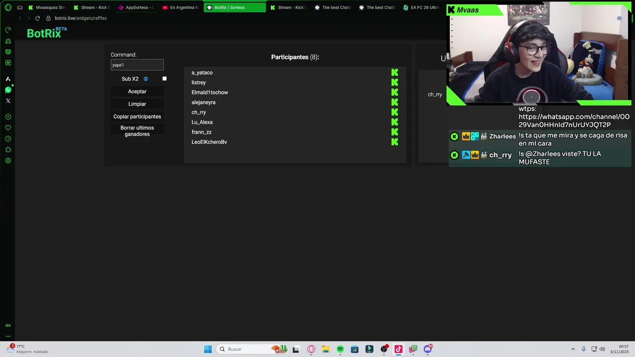Open bookmarks heart sidebar icon
Image resolution: width=635 pixels, height=357 pixels.
tap(8, 128)
